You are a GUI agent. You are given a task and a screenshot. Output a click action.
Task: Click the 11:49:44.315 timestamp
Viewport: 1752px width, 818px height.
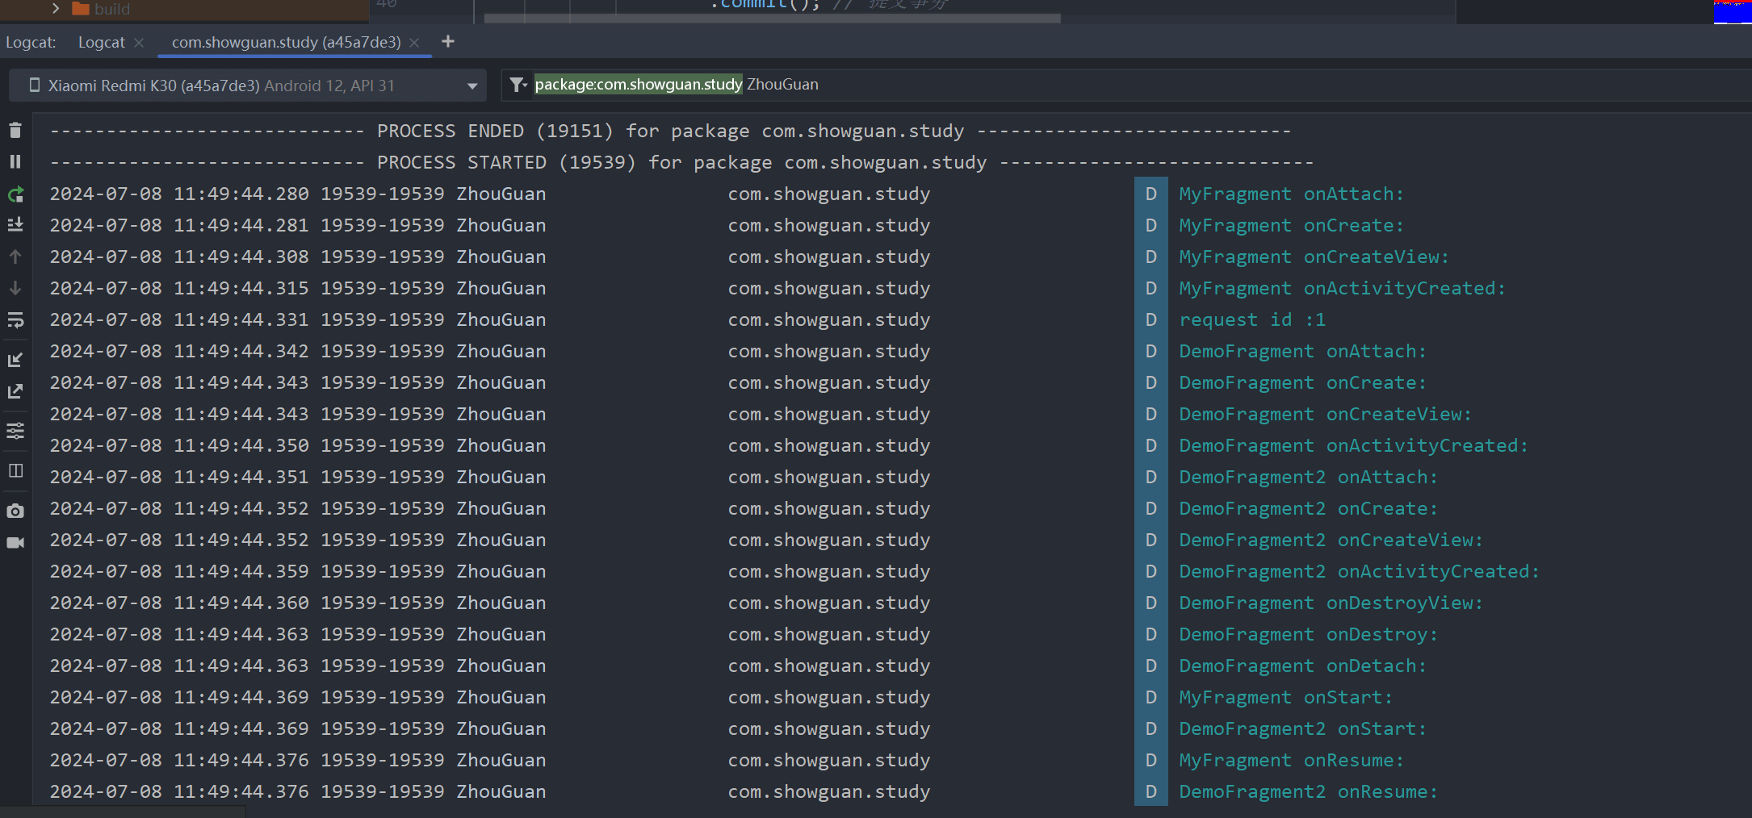point(241,288)
